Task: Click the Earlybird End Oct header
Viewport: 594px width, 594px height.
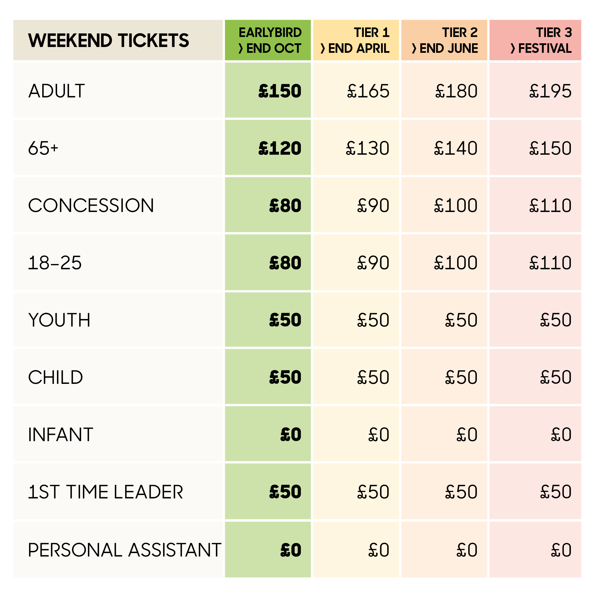Action: tap(268, 40)
